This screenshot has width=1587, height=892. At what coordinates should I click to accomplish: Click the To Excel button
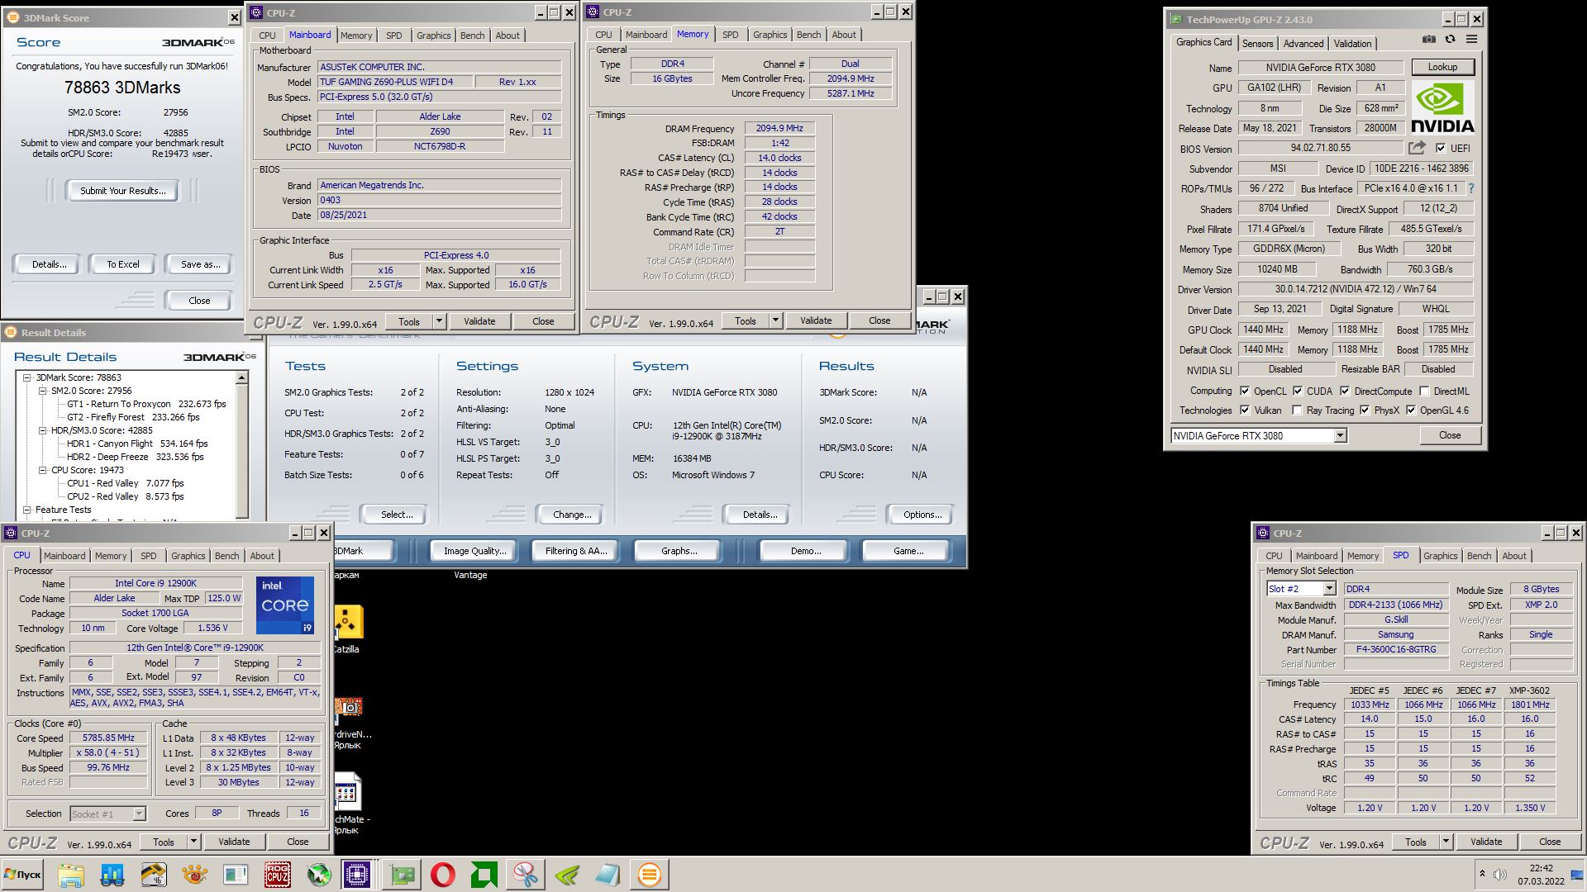tap(123, 264)
